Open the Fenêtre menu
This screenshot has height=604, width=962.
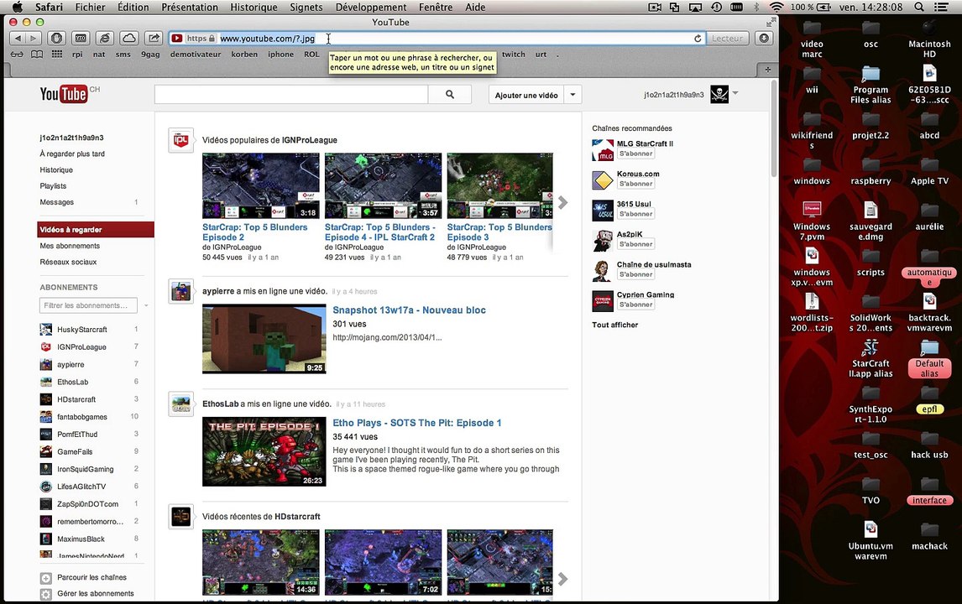tap(436, 7)
